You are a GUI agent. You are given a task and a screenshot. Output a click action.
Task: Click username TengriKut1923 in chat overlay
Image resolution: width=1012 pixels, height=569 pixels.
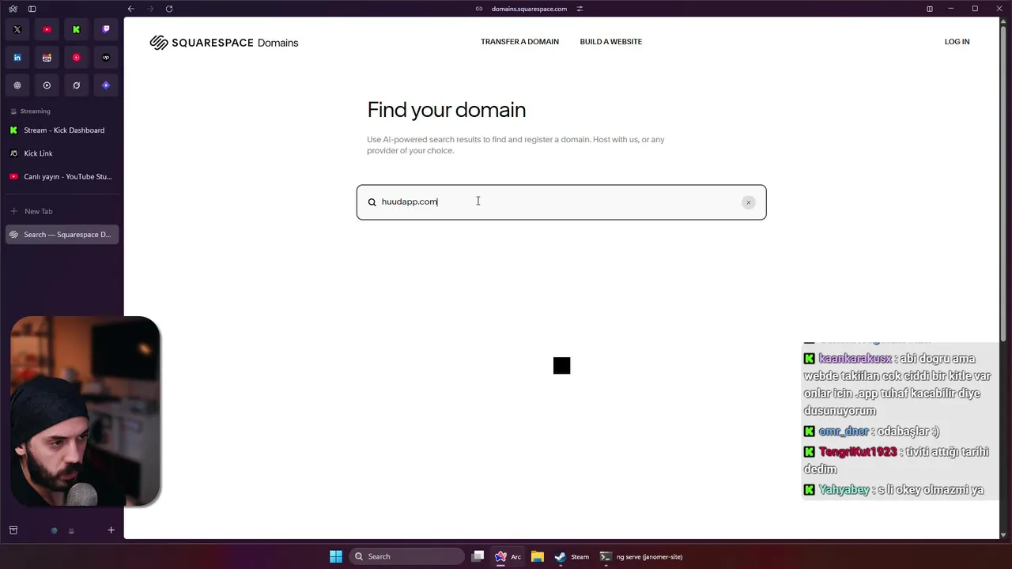tap(858, 452)
